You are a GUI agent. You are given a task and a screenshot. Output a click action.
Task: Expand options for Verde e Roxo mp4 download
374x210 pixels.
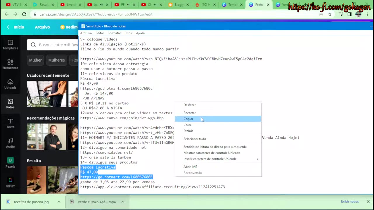tap(123, 202)
